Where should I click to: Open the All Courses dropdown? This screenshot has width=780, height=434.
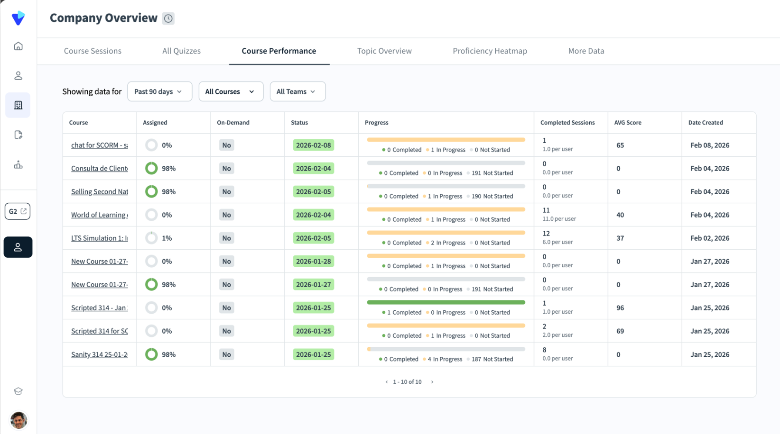click(x=231, y=91)
